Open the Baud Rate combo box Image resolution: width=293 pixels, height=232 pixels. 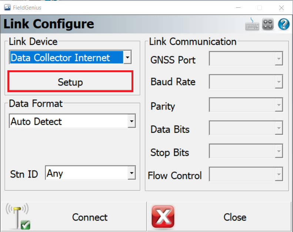point(246,81)
